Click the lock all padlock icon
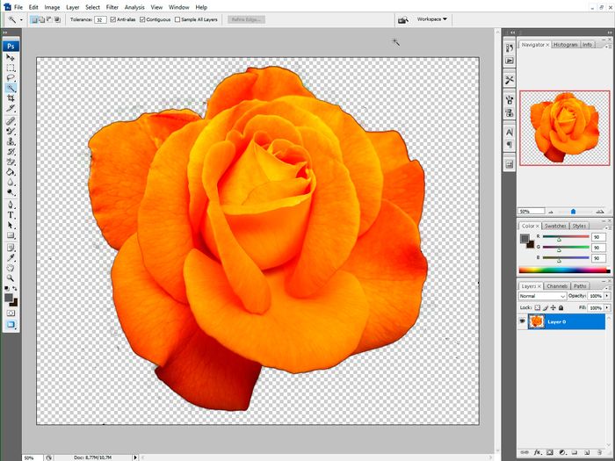This screenshot has width=615, height=461. (x=562, y=308)
